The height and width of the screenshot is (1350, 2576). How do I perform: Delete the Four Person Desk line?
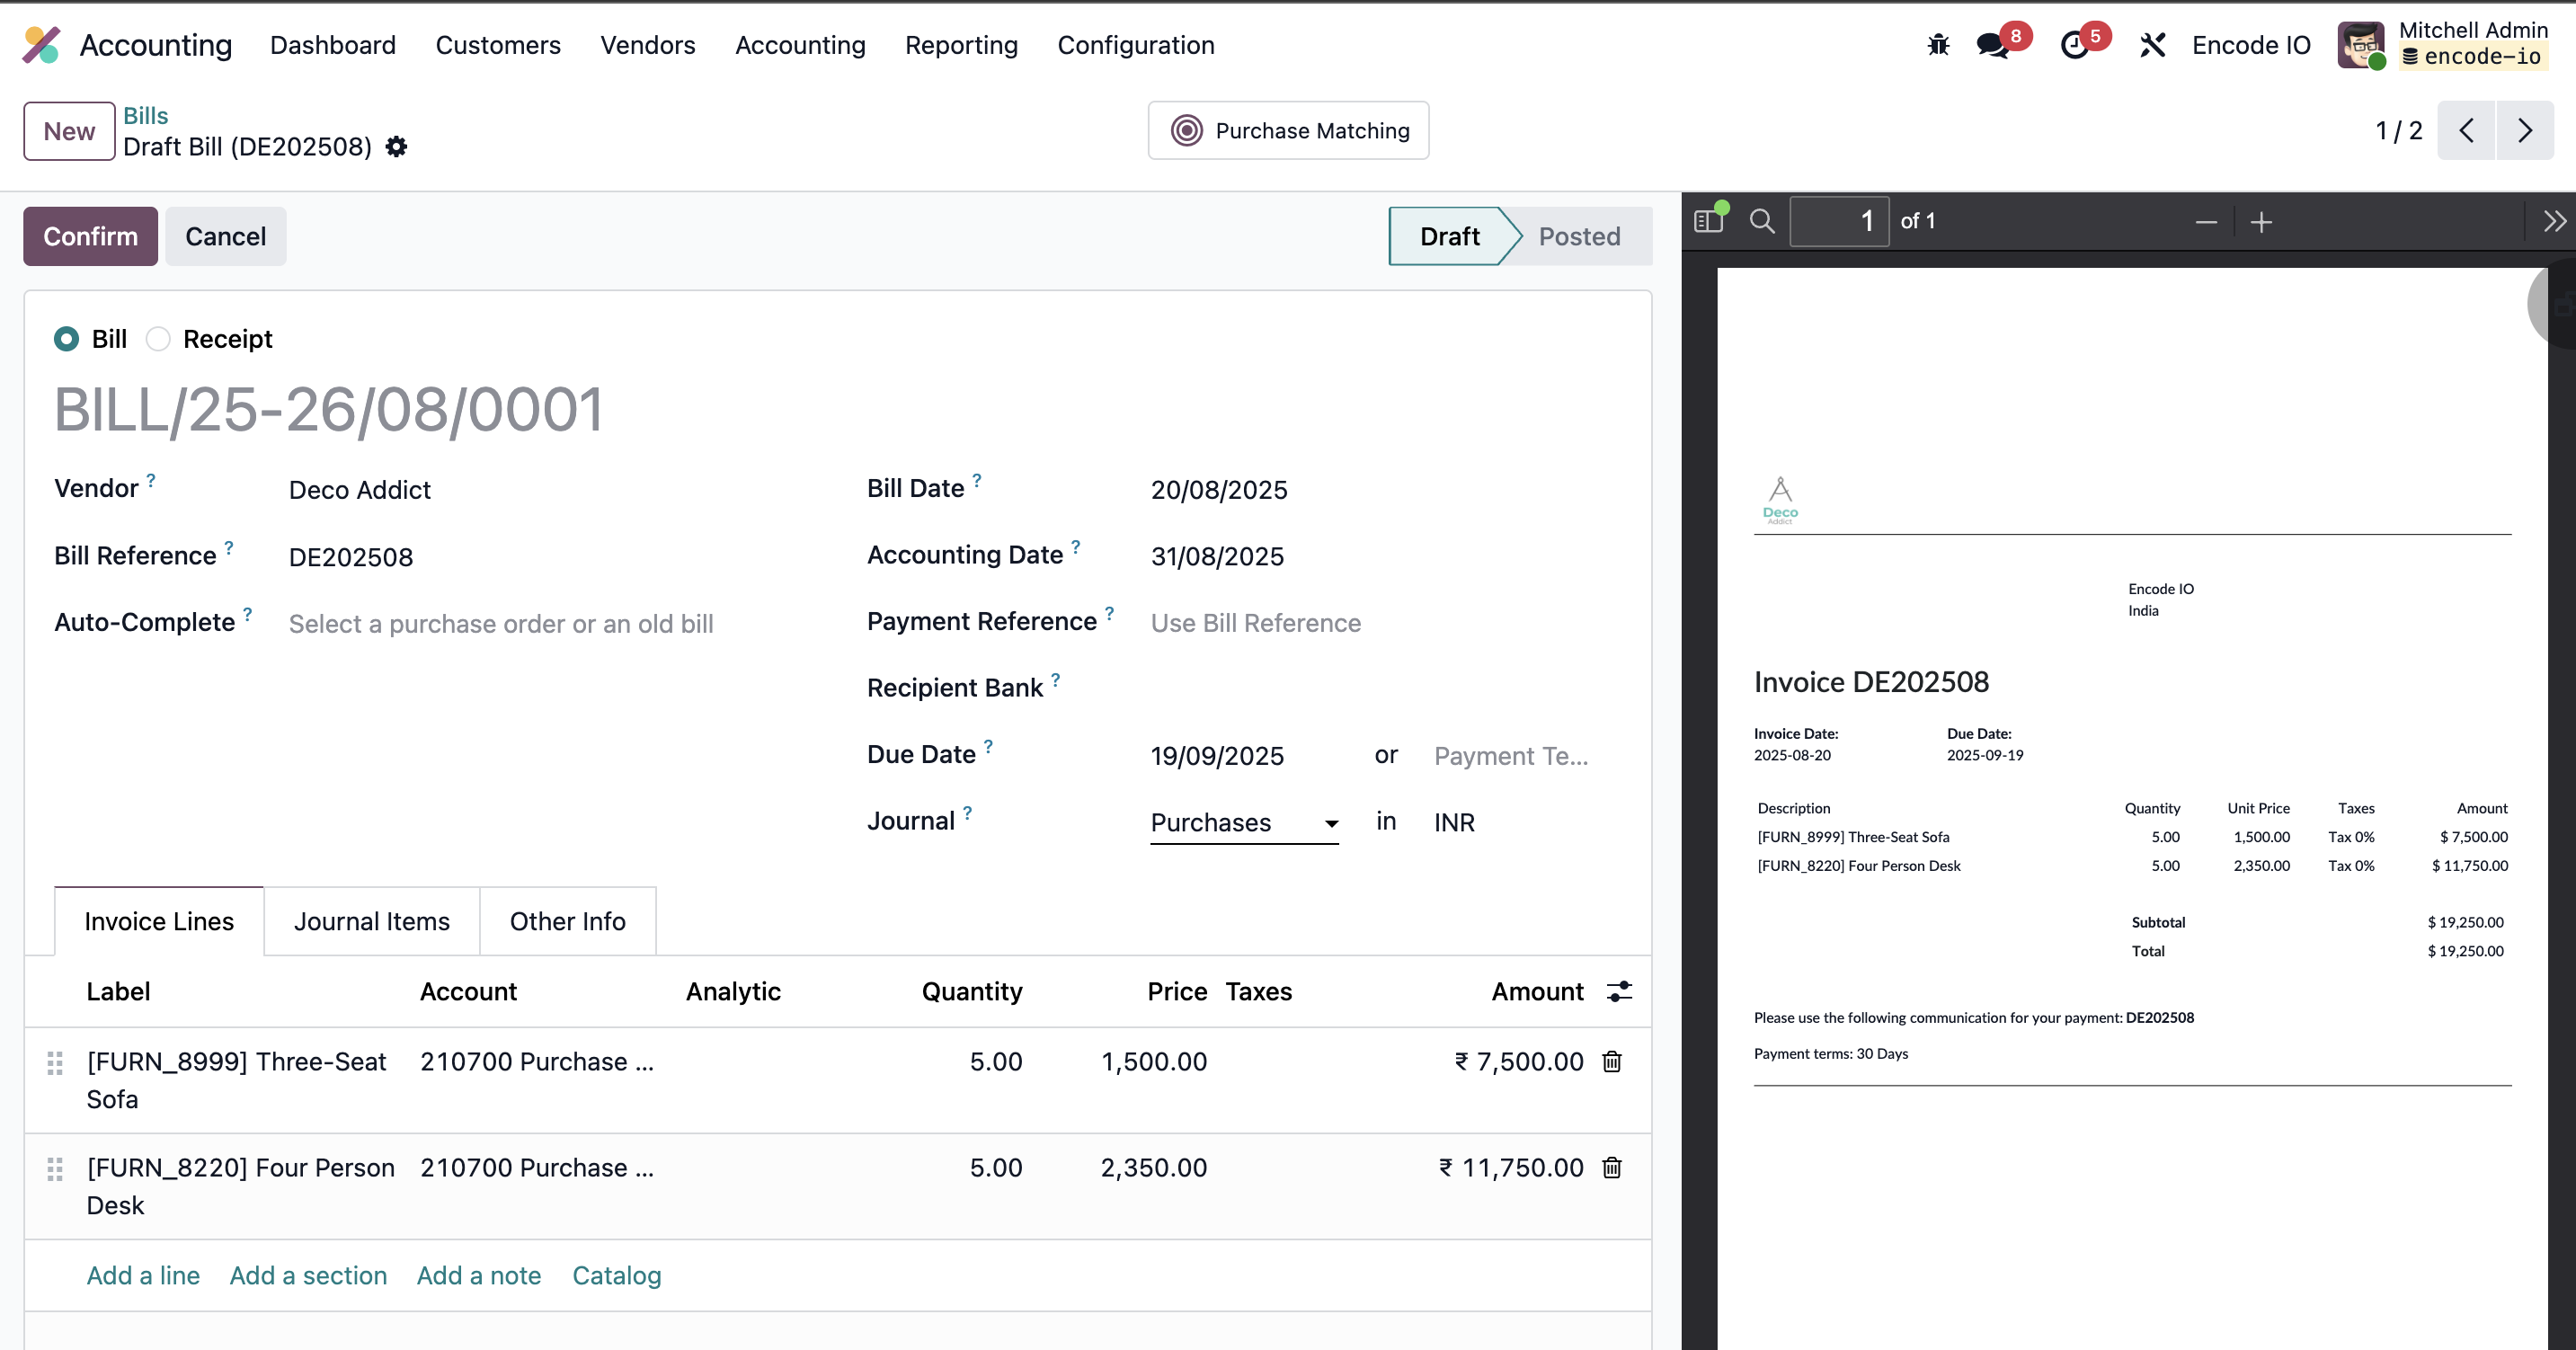click(1612, 1168)
